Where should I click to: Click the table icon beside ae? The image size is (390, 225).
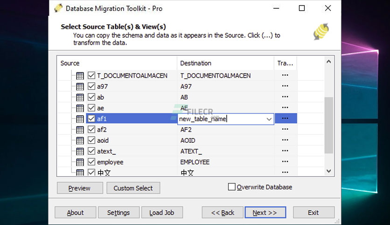[80, 108]
